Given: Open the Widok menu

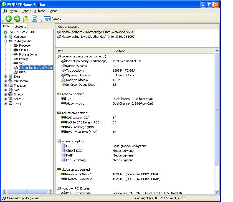Looking at the screenshot, I should pyautogui.click(x=14, y=11).
